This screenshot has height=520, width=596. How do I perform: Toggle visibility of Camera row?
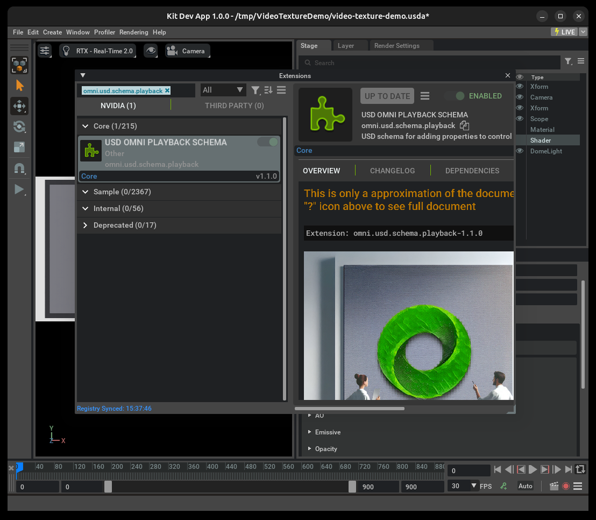click(520, 97)
